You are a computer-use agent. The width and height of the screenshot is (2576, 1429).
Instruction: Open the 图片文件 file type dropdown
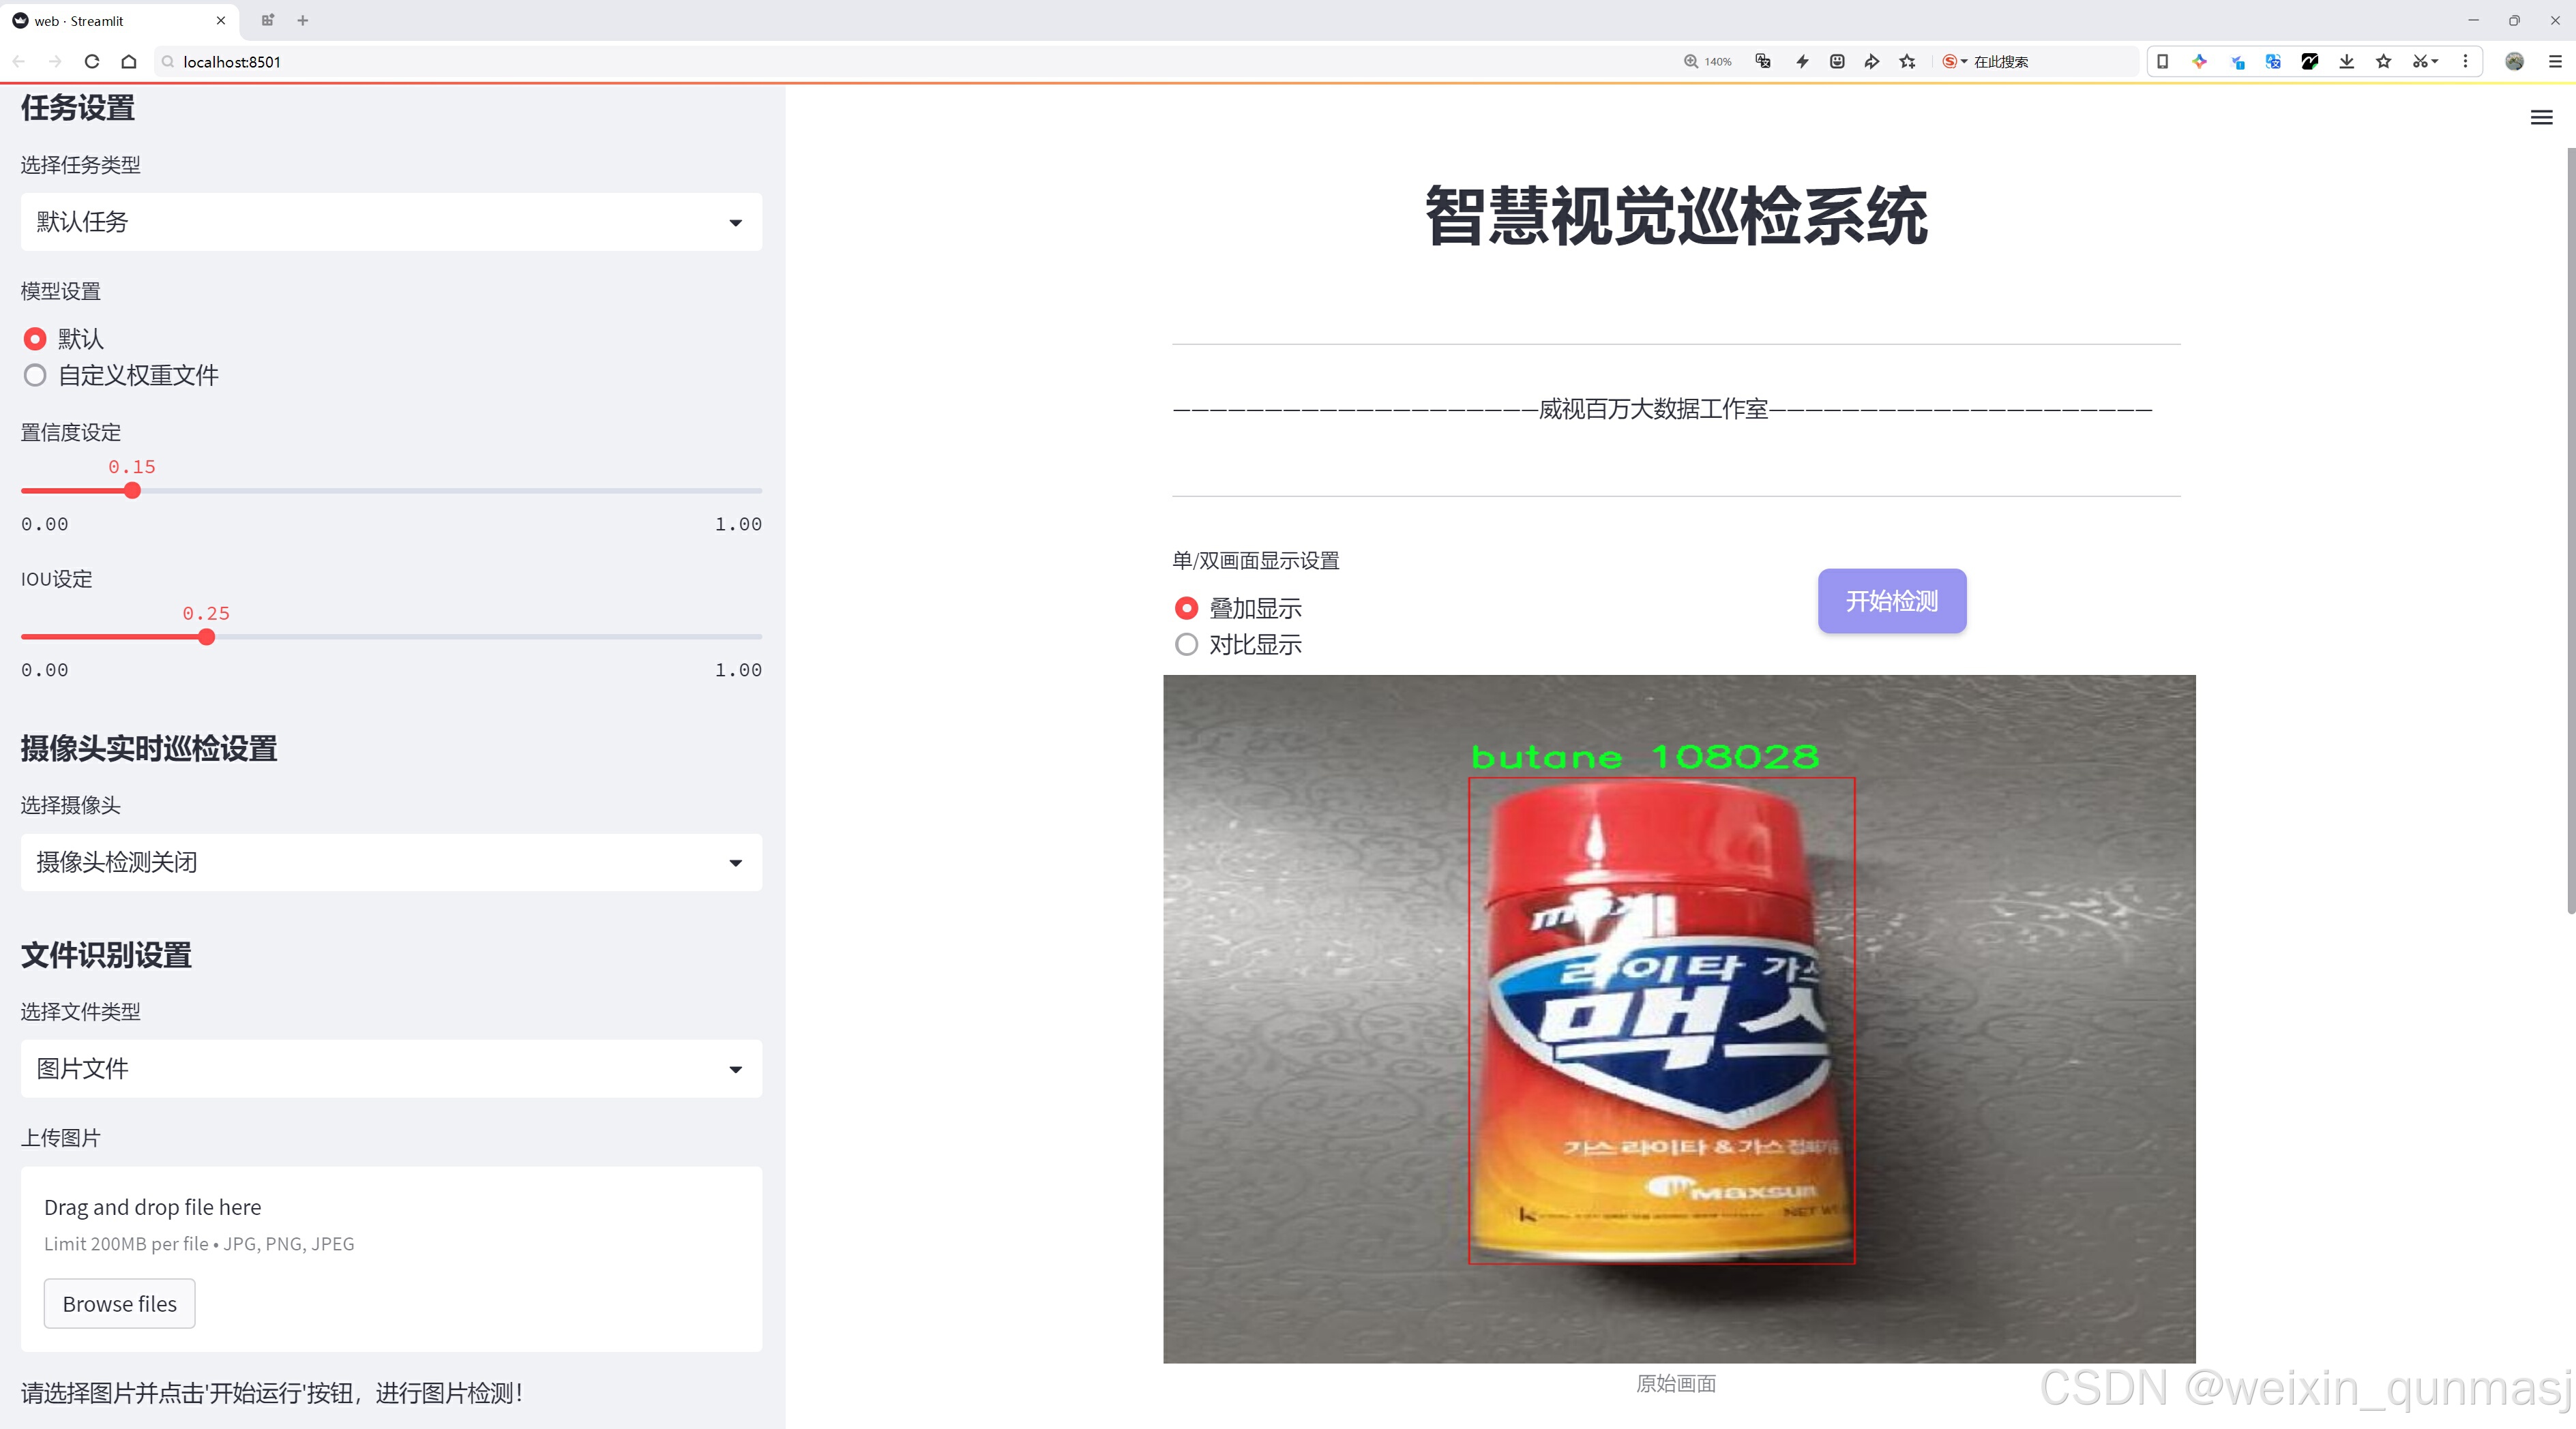pyautogui.click(x=391, y=1068)
